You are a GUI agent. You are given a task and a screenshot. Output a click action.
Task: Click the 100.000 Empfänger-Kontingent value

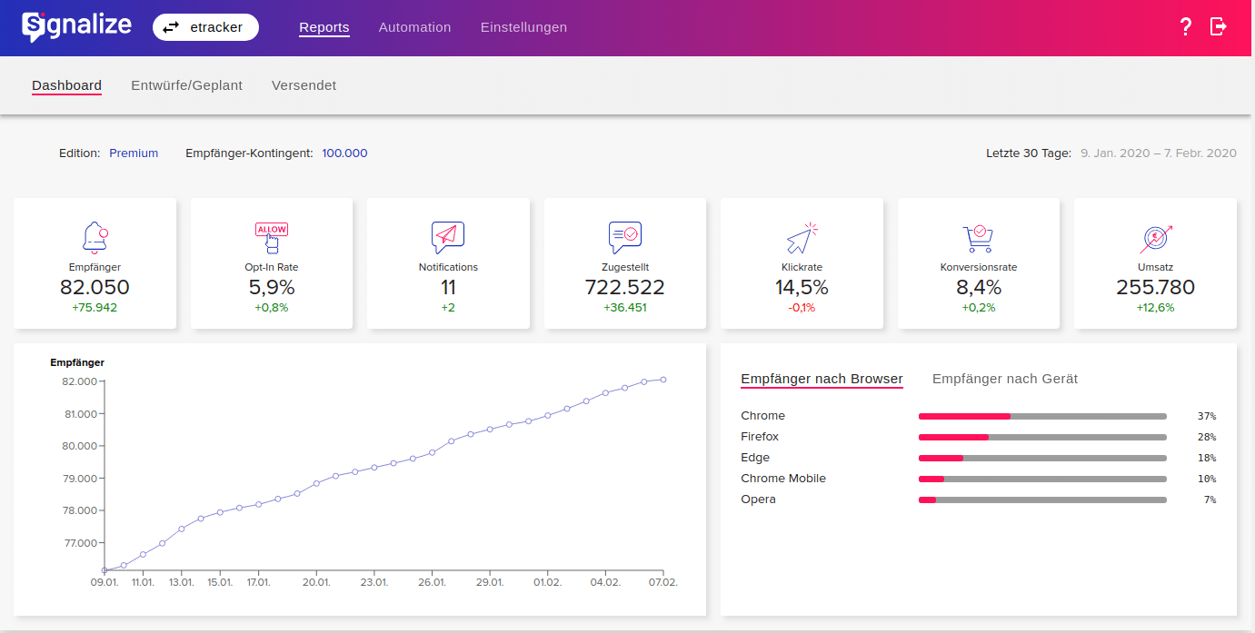pyautogui.click(x=344, y=153)
